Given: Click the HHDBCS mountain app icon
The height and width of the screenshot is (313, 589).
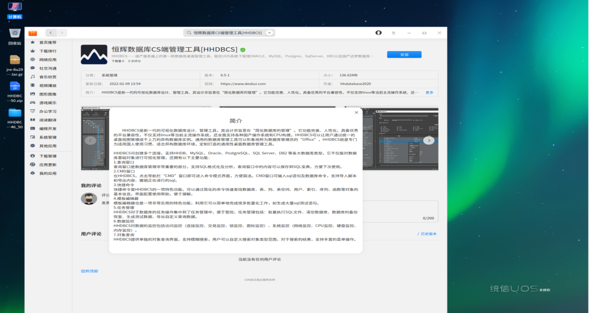Looking at the screenshot, I should tap(94, 54).
